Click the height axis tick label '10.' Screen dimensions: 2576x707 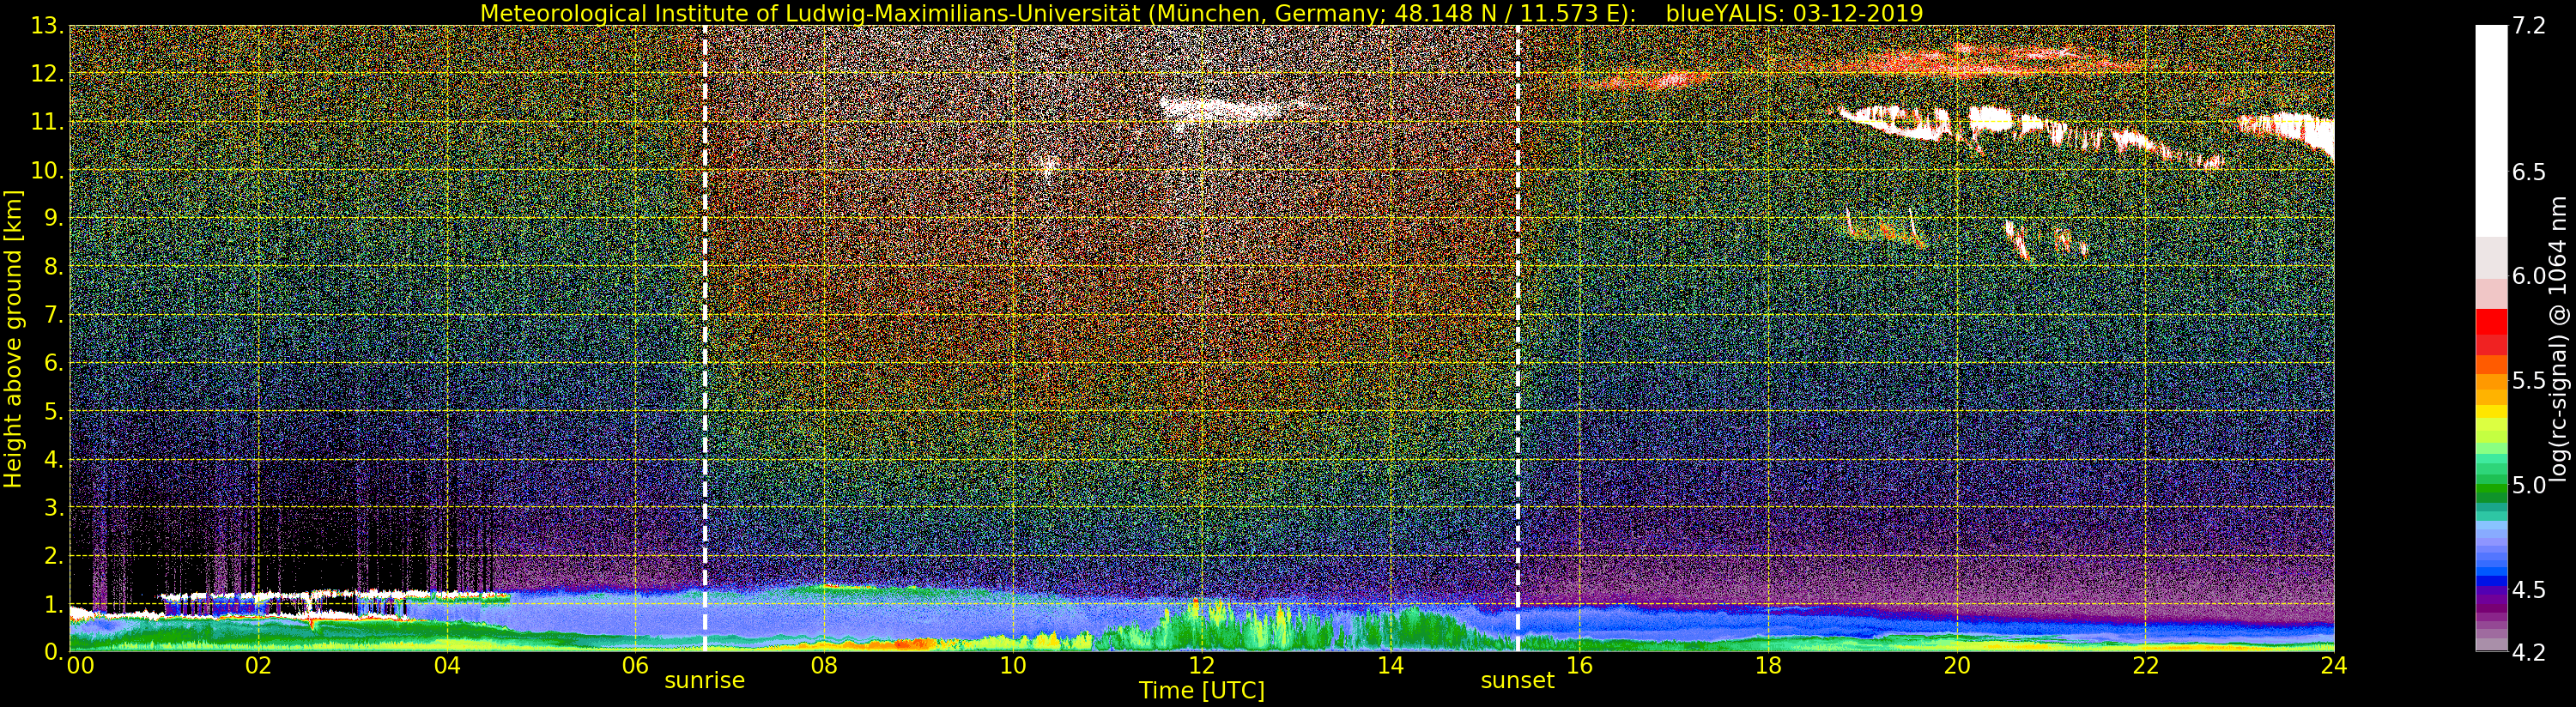coord(46,171)
